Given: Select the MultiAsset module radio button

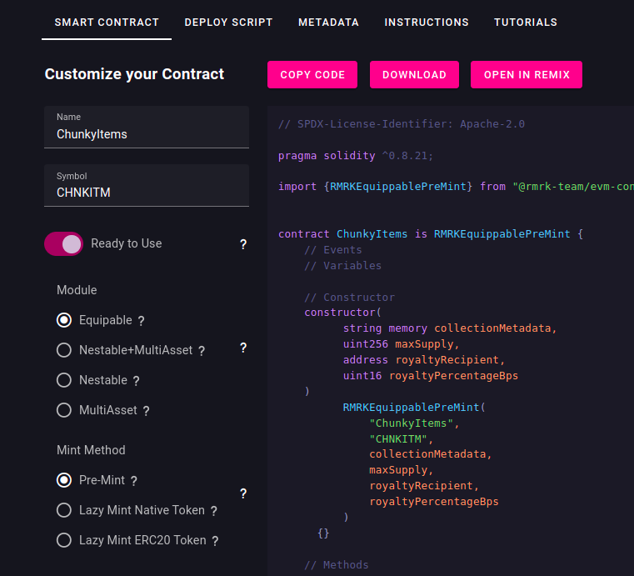Looking at the screenshot, I should point(64,410).
